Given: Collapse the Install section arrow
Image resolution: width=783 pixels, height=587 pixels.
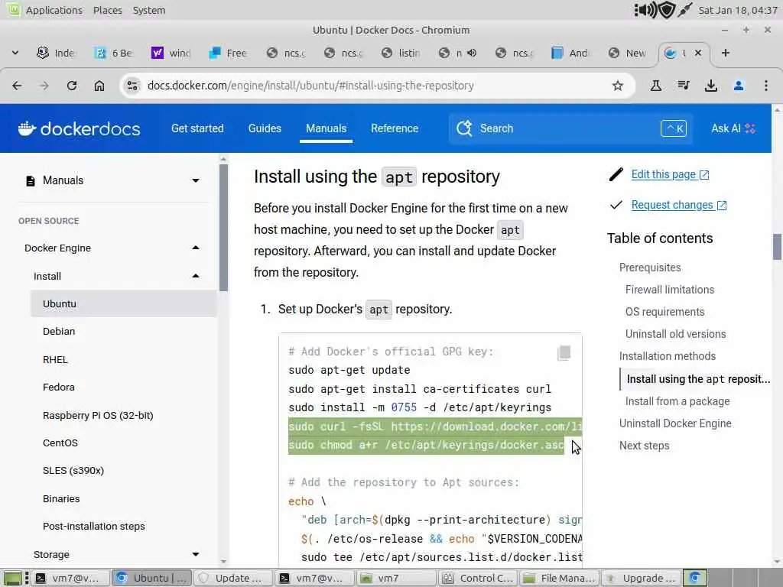Looking at the screenshot, I should [196, 276].
